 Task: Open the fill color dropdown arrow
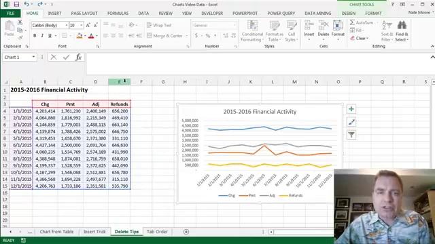(x=85, y=36)
